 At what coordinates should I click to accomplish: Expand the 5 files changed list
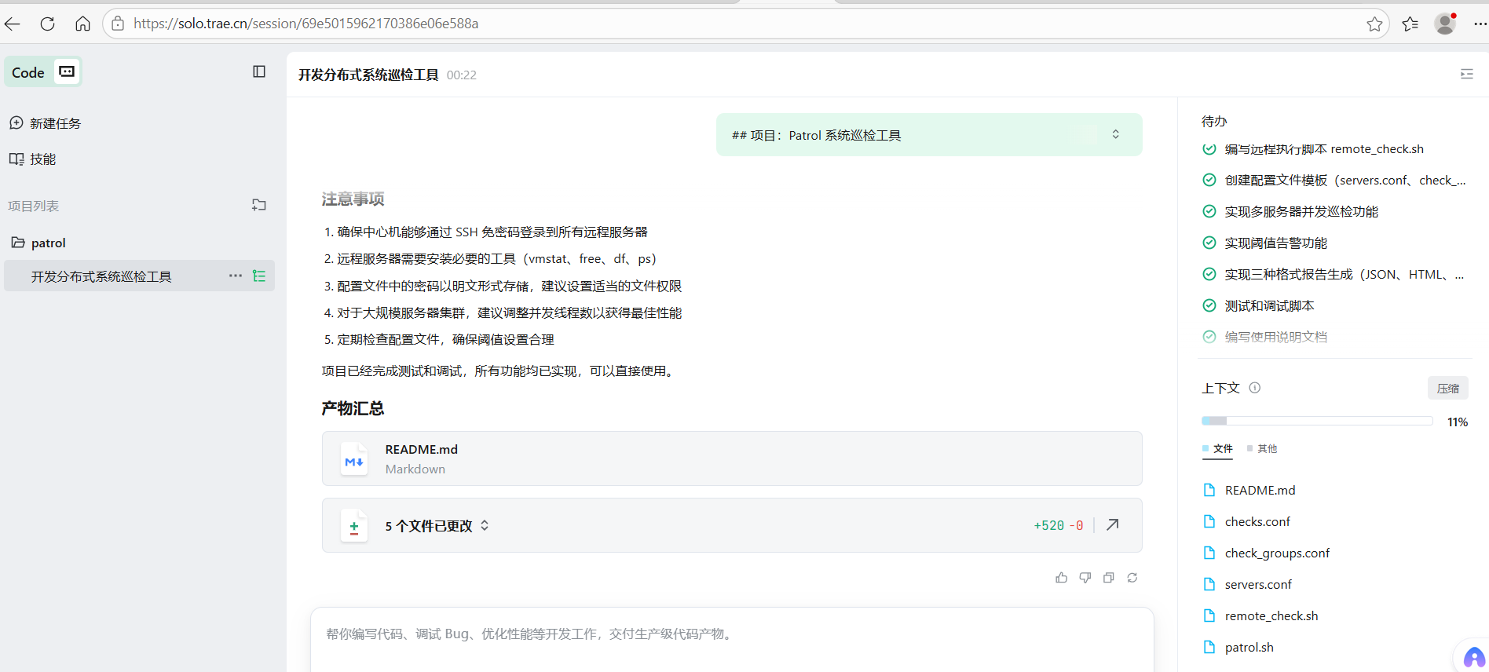(x=485, y=525)
